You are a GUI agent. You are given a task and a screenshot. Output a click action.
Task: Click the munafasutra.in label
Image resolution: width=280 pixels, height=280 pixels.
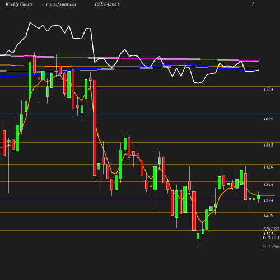(x=61, y=4)
